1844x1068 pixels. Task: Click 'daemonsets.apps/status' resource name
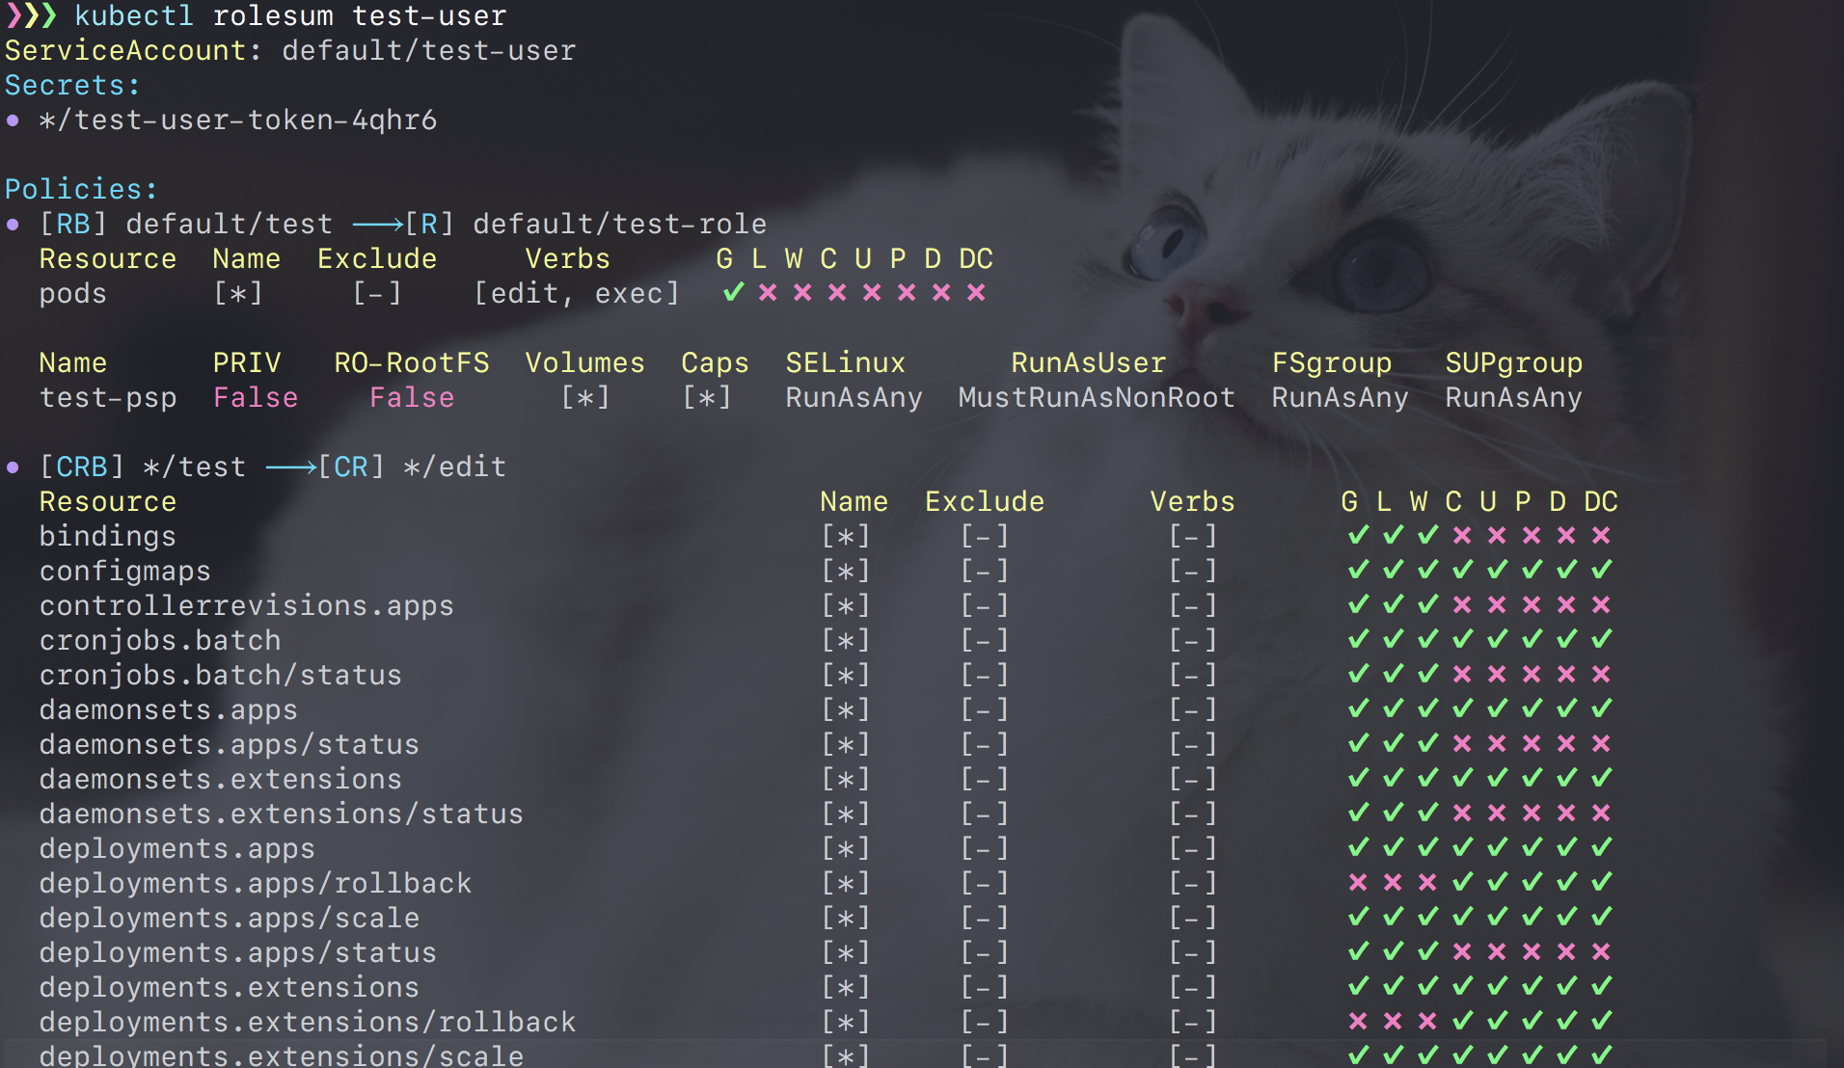coord(230,745)
